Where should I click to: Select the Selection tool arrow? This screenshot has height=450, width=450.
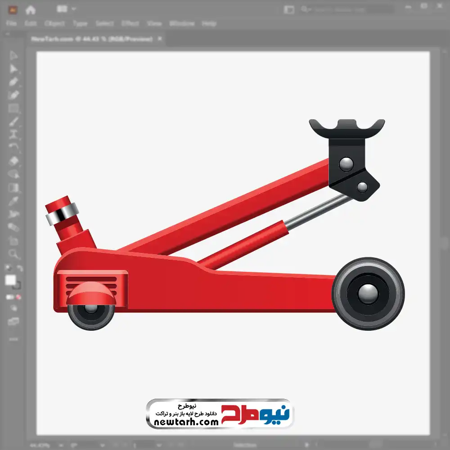13,56
